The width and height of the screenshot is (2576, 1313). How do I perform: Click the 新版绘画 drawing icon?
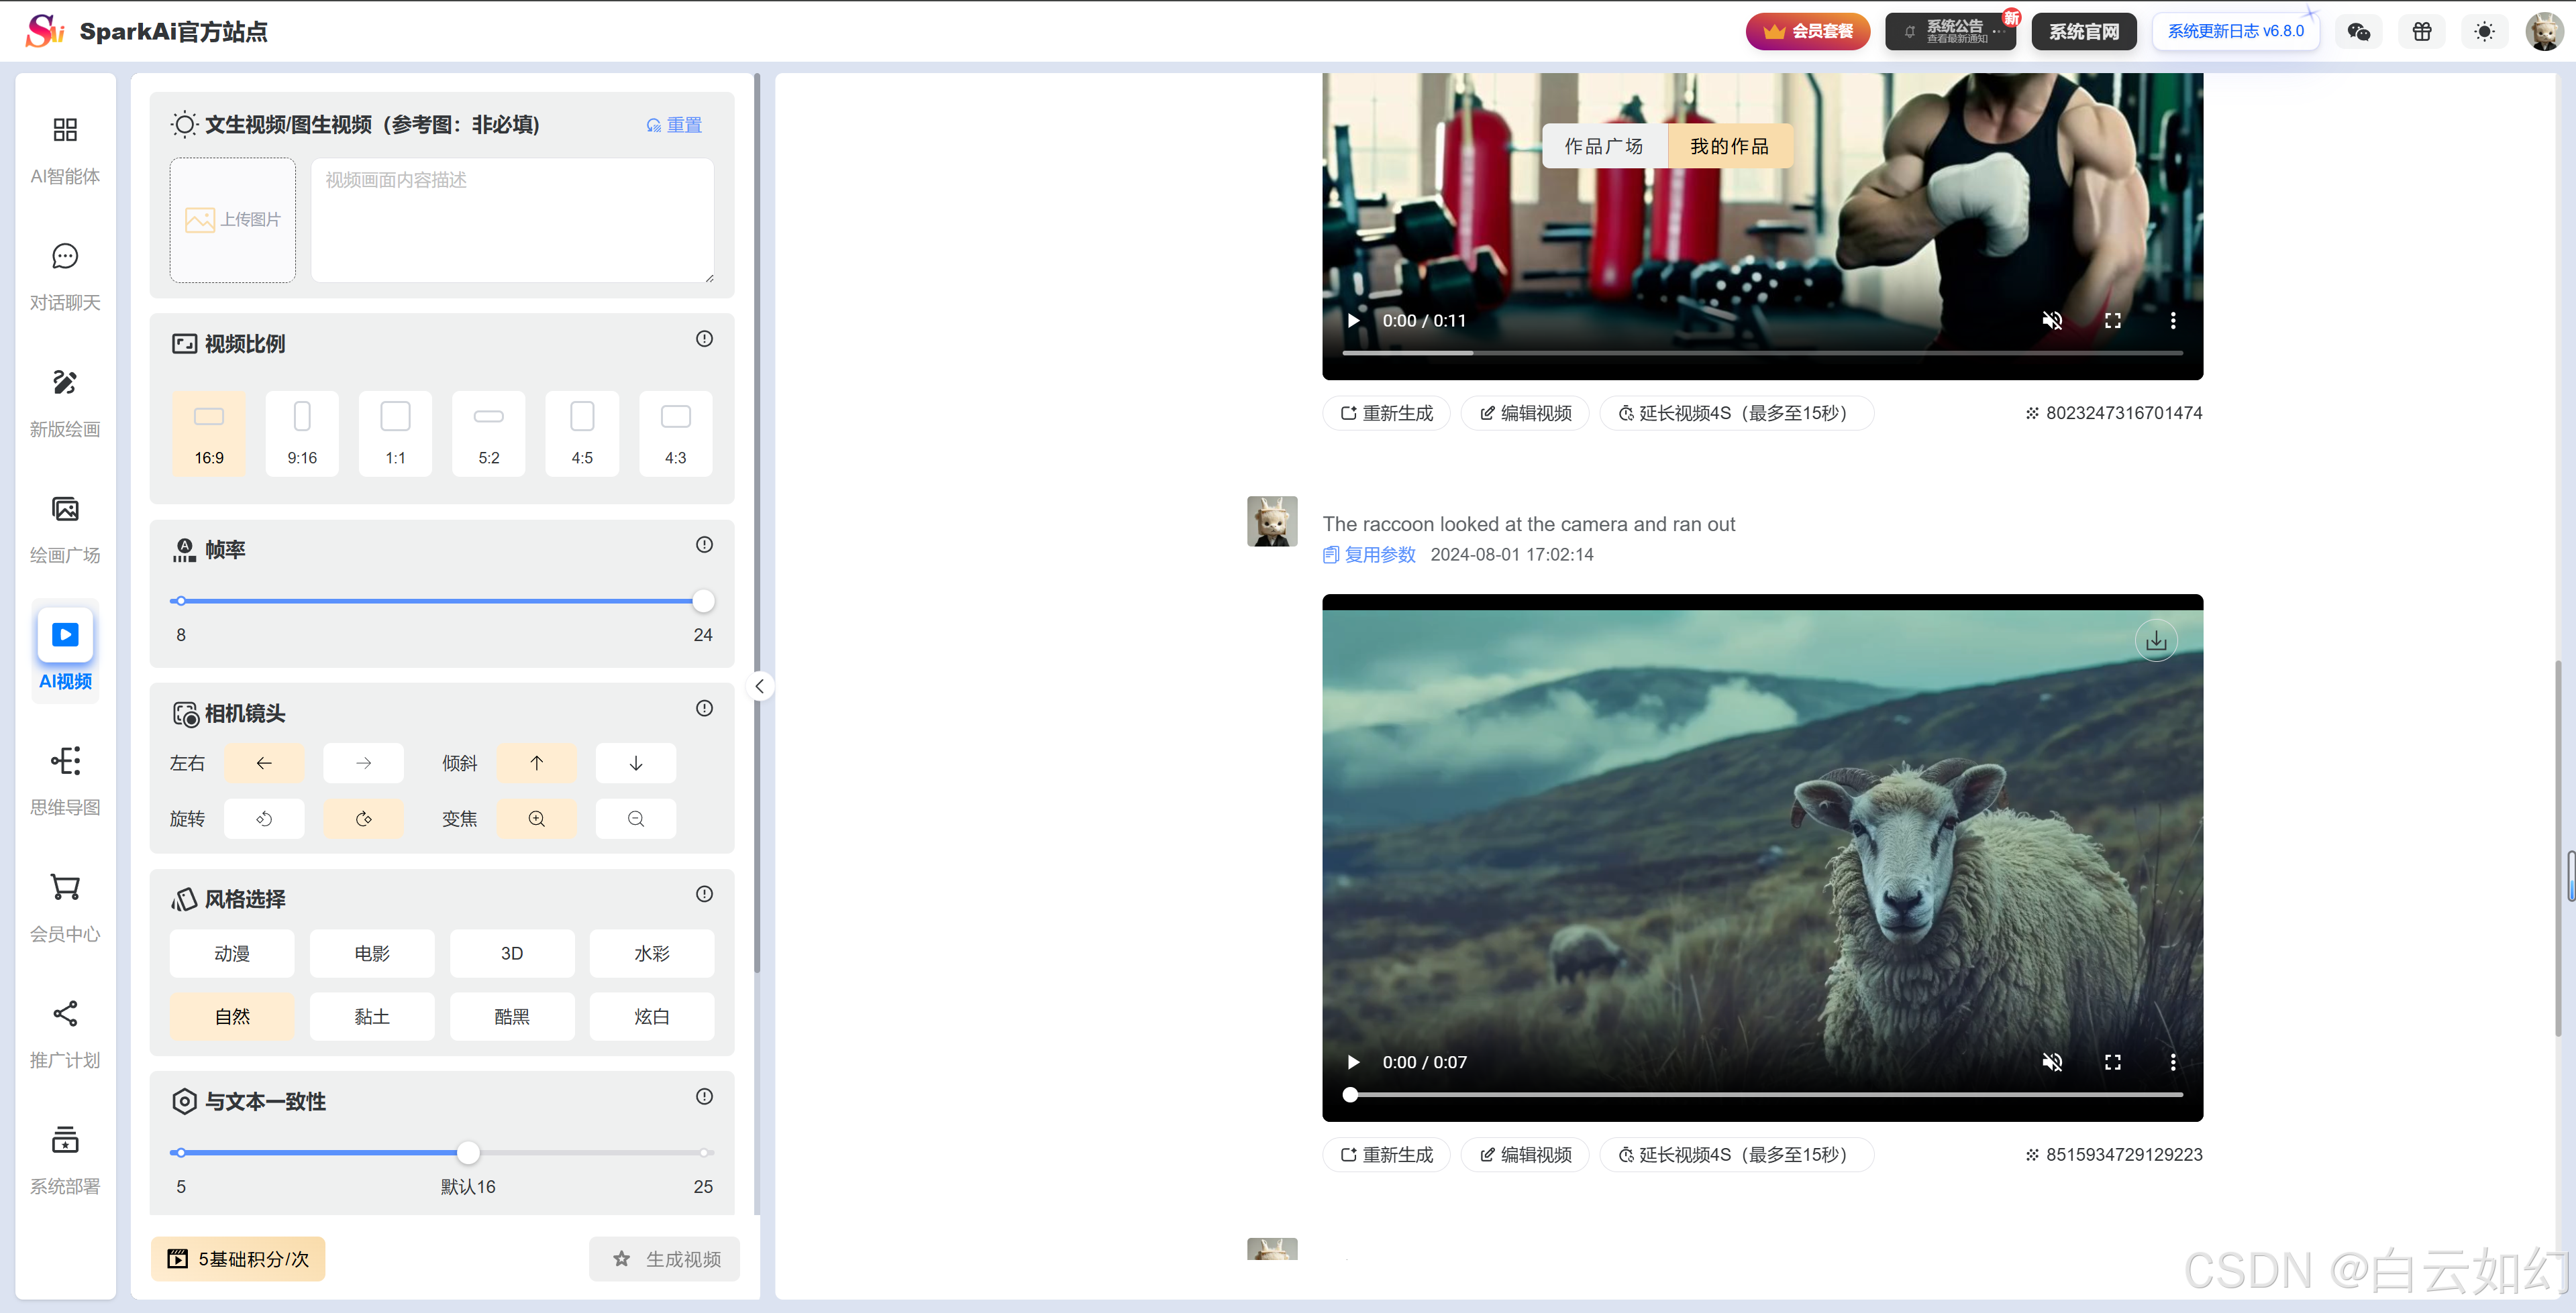click(x=65, y=383)
